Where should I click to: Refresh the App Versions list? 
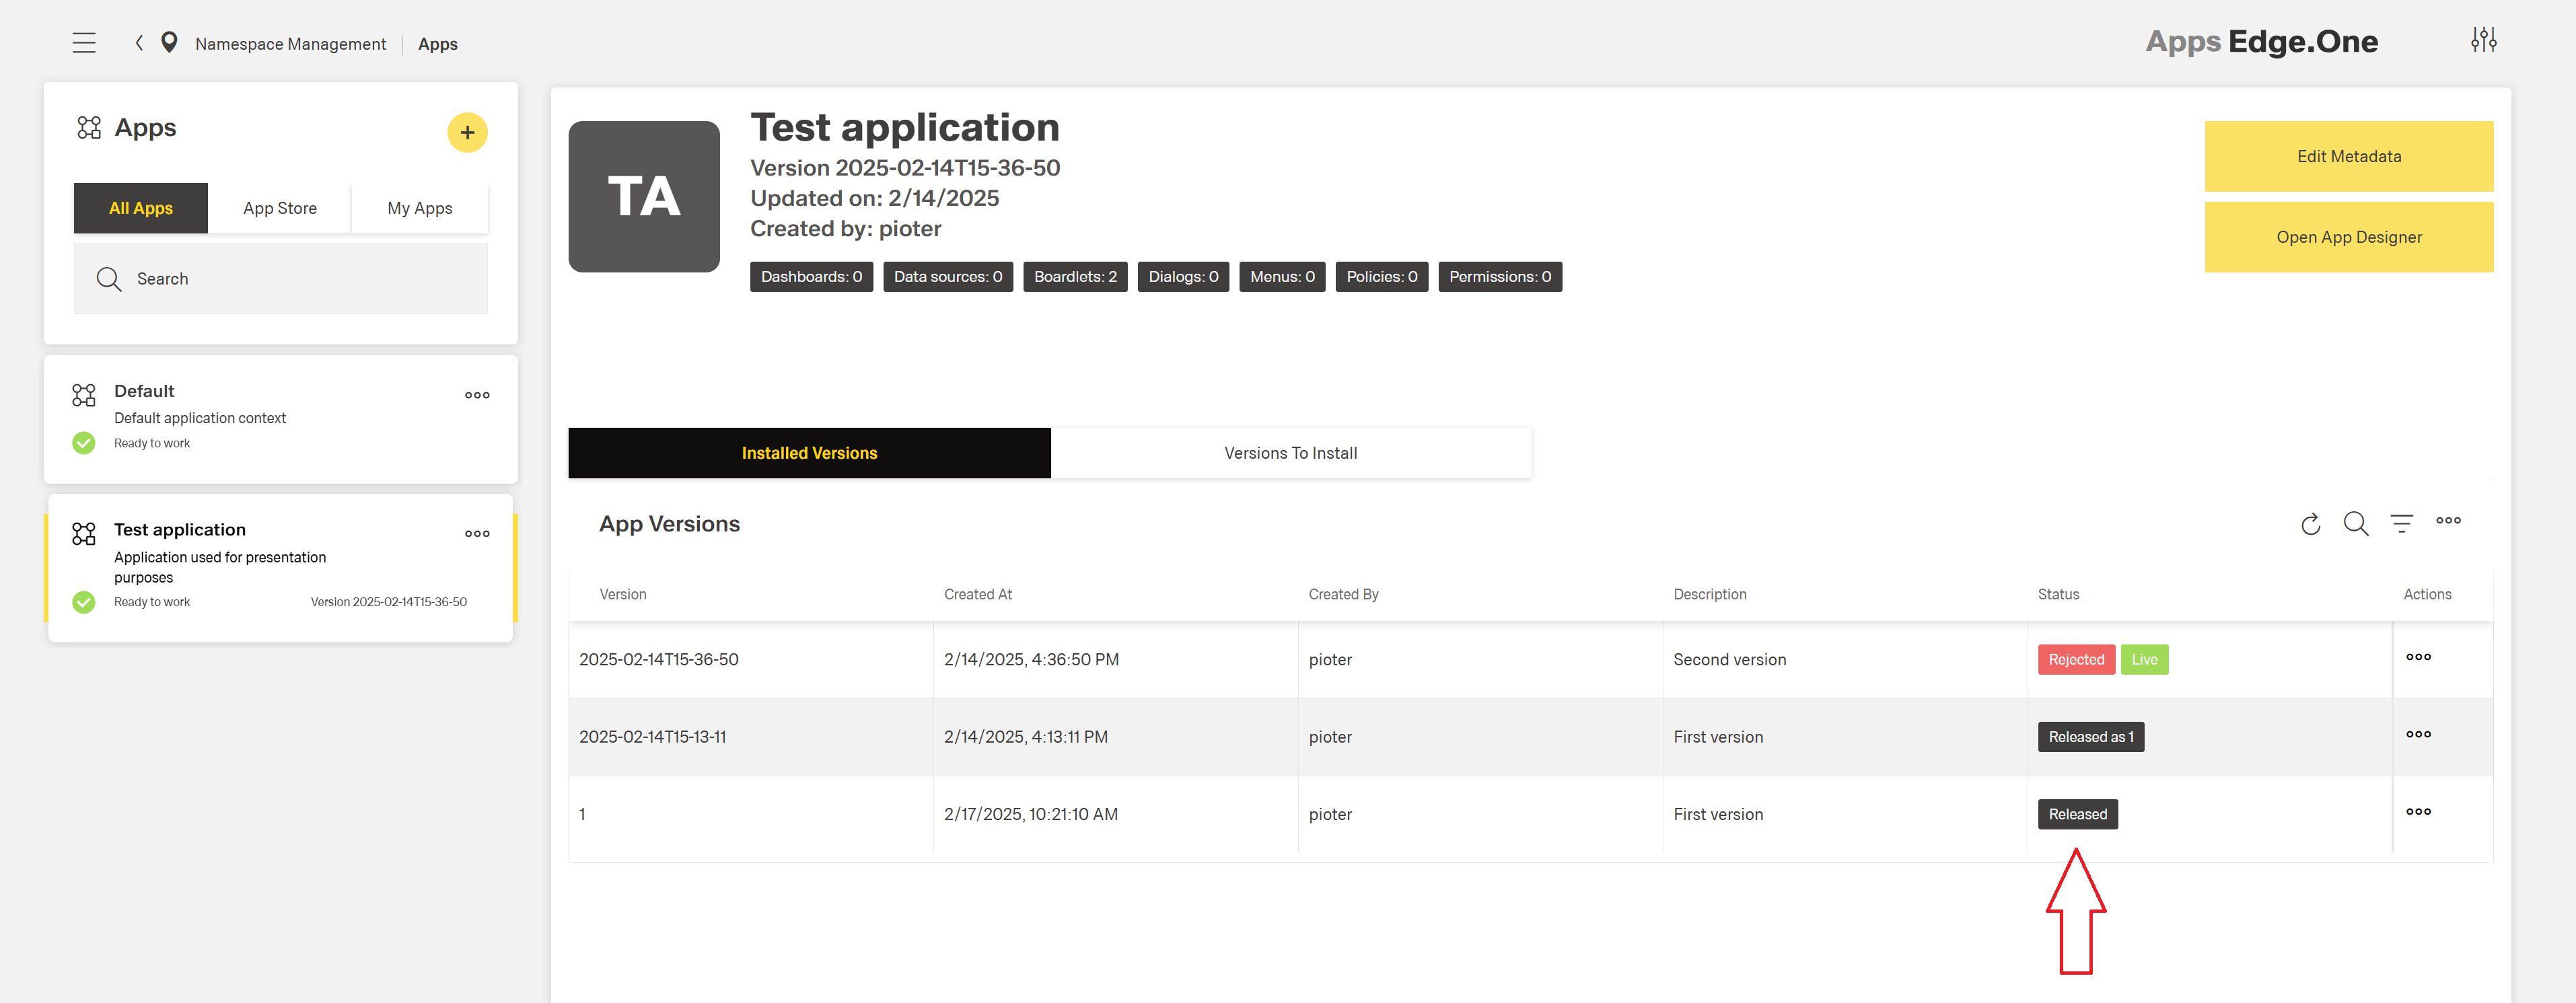pyautogui.click(x=2311, y=524)
